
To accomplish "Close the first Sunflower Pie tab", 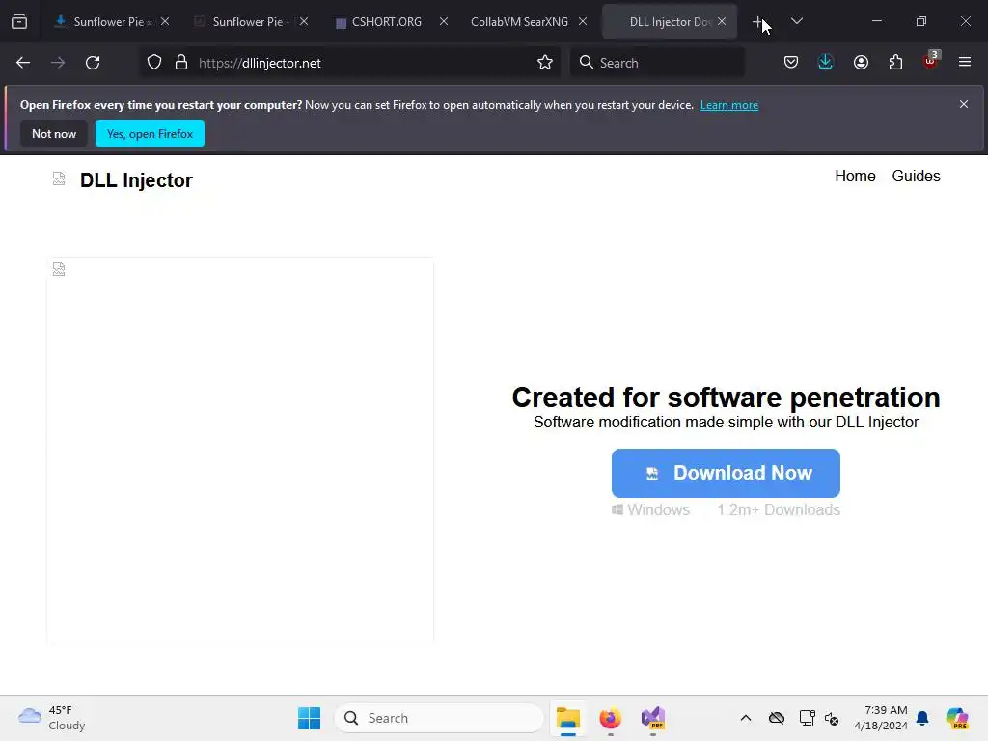I will pos(165,21).
